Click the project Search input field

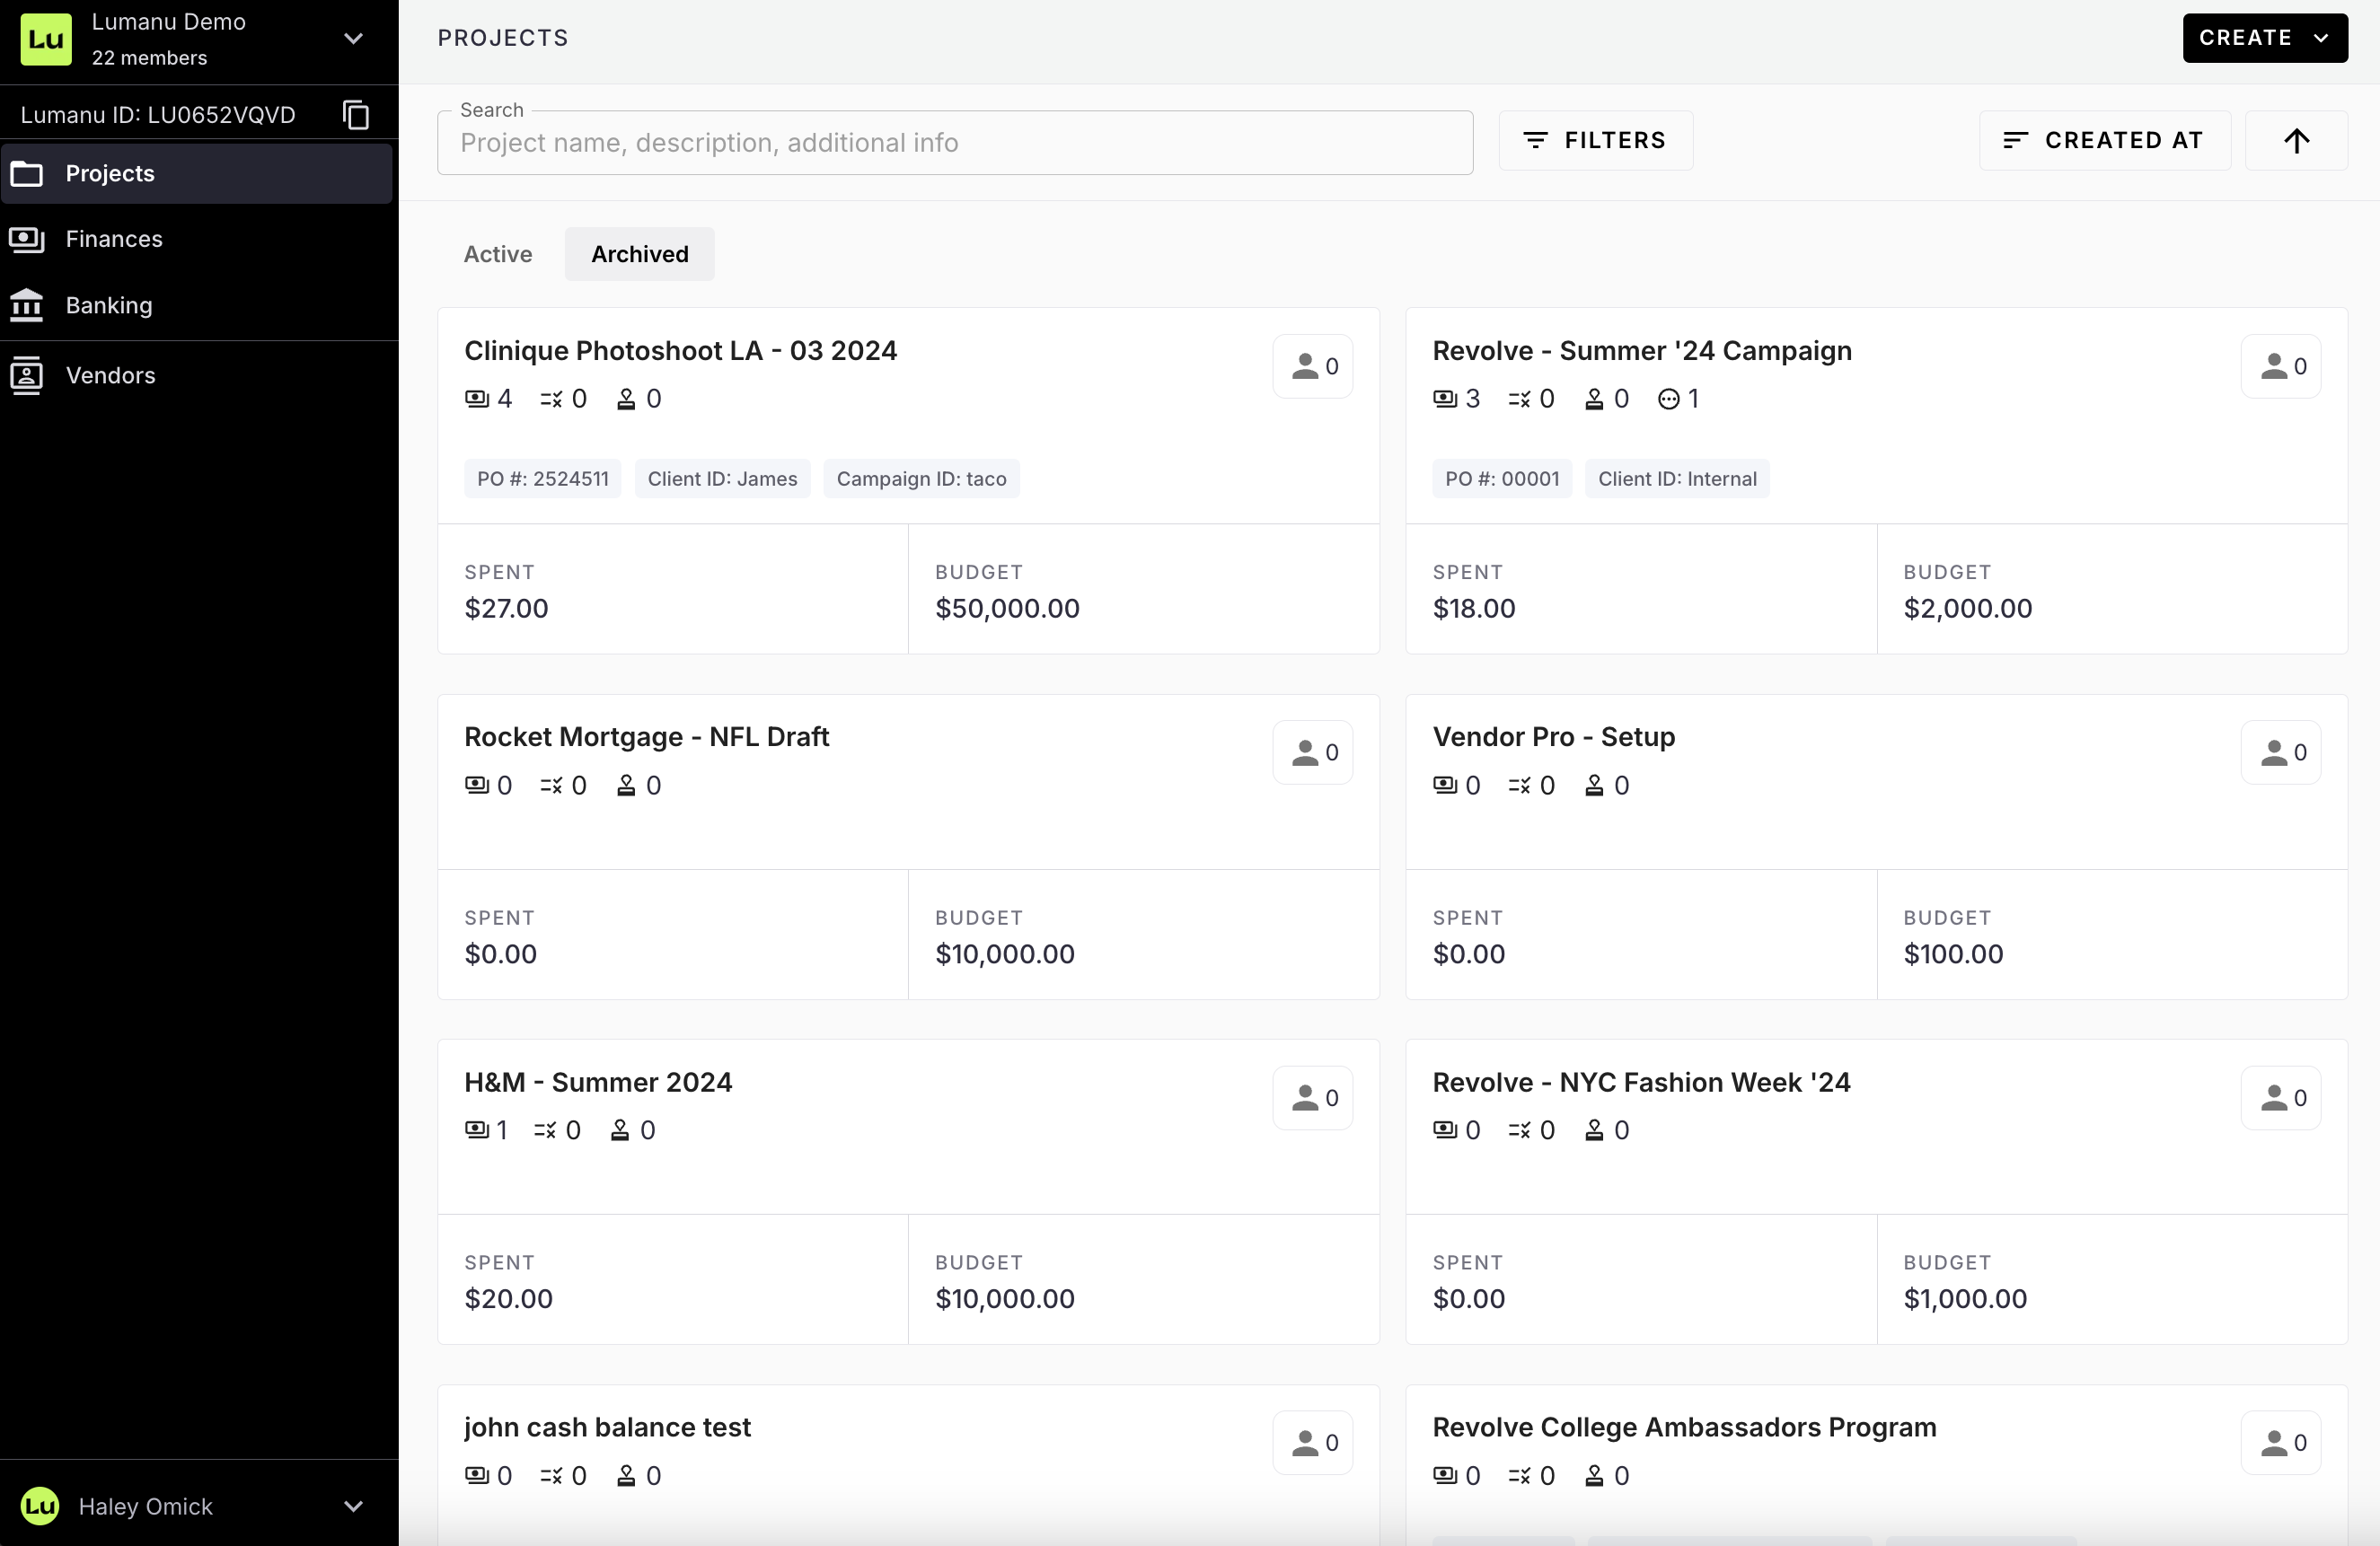coord(954,143)
